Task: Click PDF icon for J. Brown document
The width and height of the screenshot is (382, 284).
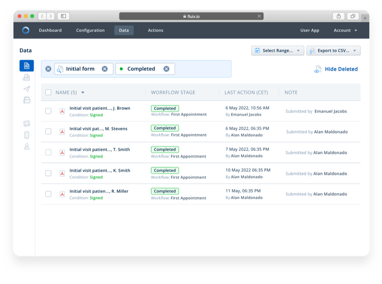Action: (62, 111)
